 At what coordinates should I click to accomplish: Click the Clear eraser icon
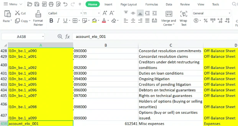coord(114,21)
